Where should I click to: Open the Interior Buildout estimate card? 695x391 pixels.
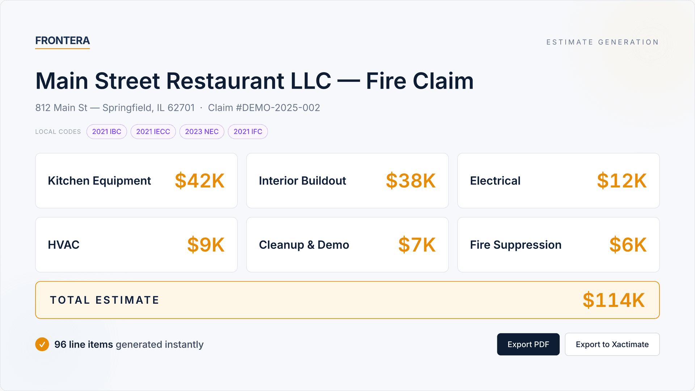tap(347, 180)
